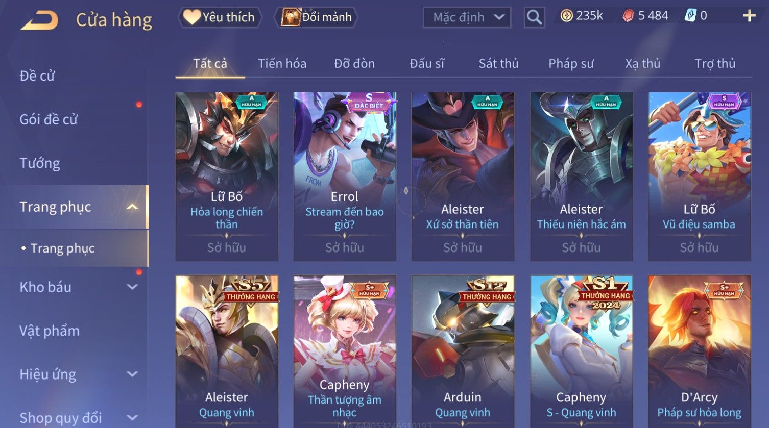The width and height of the screenshot is (769, 428).
Task: Go back using the arrow icon
Action: [x=39, y=20]
